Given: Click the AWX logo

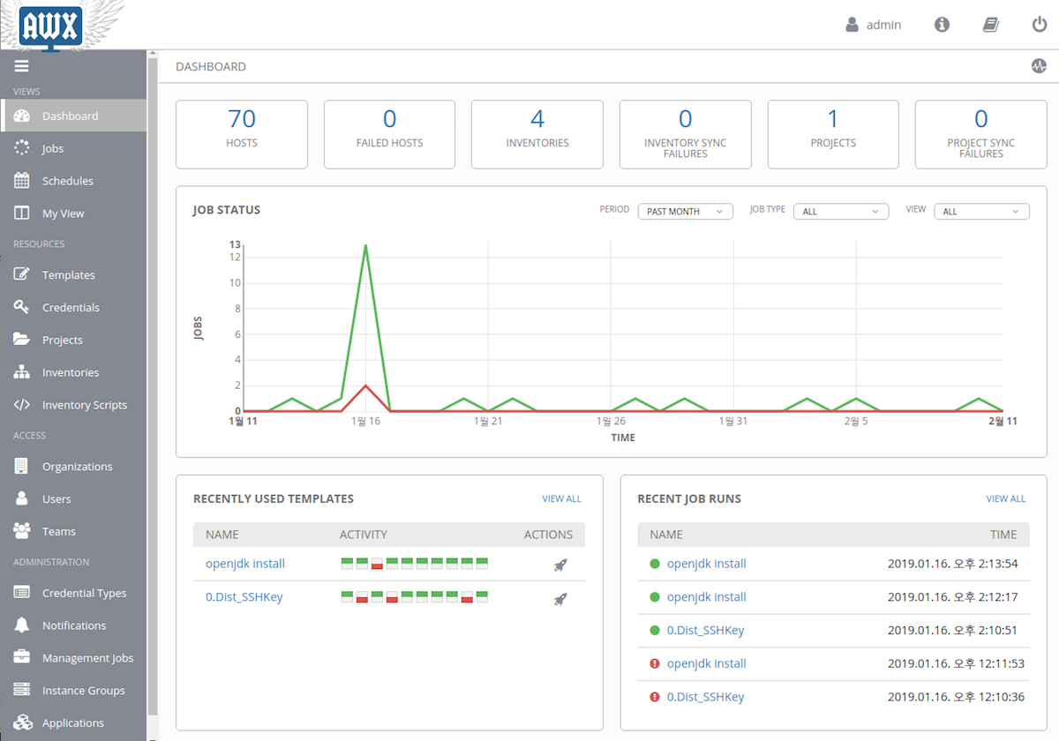Looking at the screenshot, I should pos(50,26).
